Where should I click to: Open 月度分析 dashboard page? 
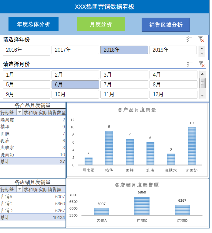point(101,24)
